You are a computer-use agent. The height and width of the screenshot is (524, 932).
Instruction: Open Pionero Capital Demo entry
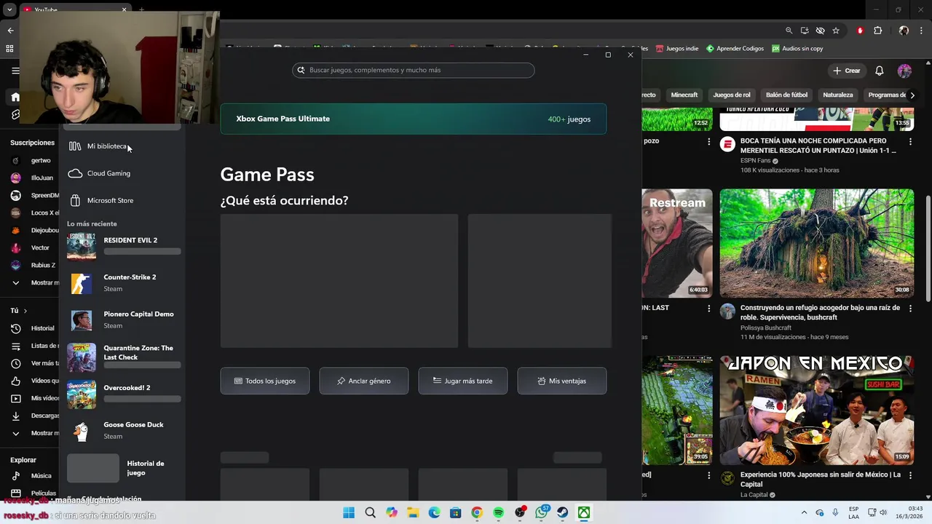(122, 320)
